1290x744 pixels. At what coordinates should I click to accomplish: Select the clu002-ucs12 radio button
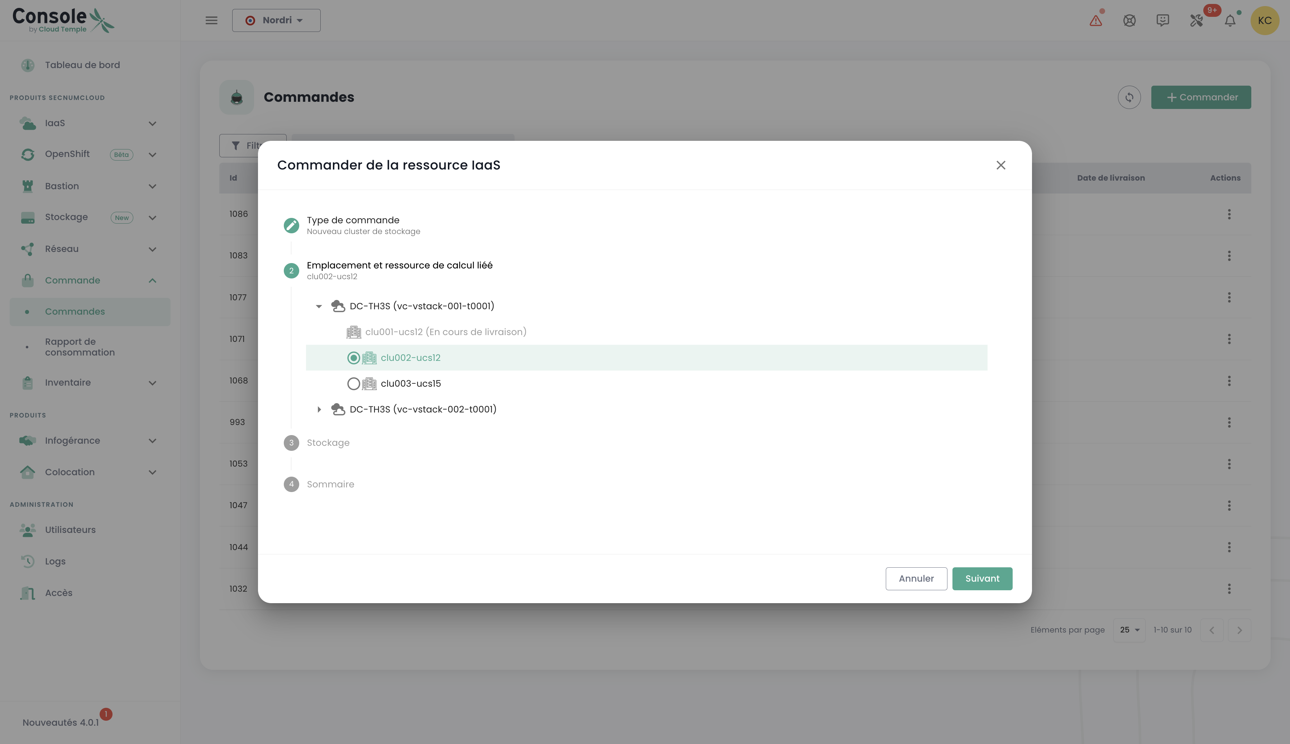point(353,358)
